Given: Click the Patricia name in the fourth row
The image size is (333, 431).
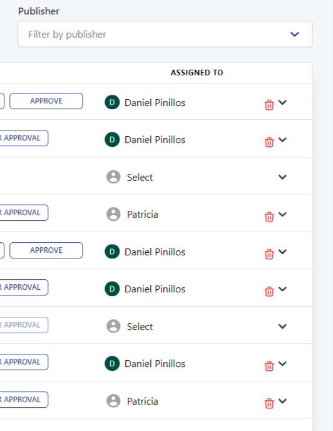Looking at the screenshot, I should (142, 215).
